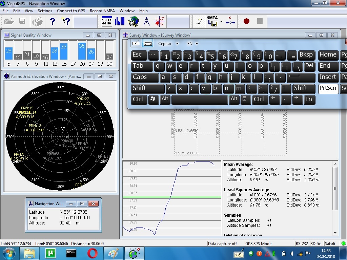Switch on-screen keyboard to handwriting pad
Screen dimensions: 347x260
click(136, 43)
